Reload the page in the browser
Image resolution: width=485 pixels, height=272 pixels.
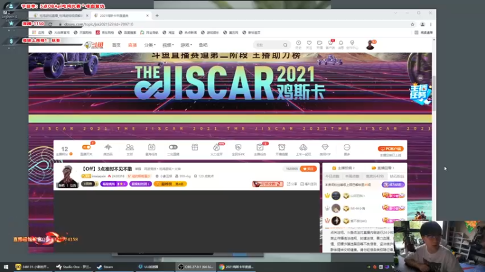click(x=50, y=24)
